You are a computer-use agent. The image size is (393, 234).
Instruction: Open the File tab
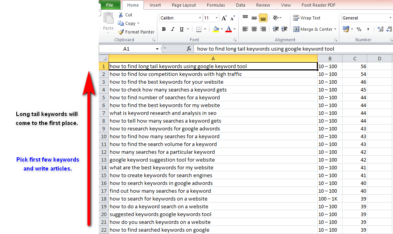tap(110, 5)
